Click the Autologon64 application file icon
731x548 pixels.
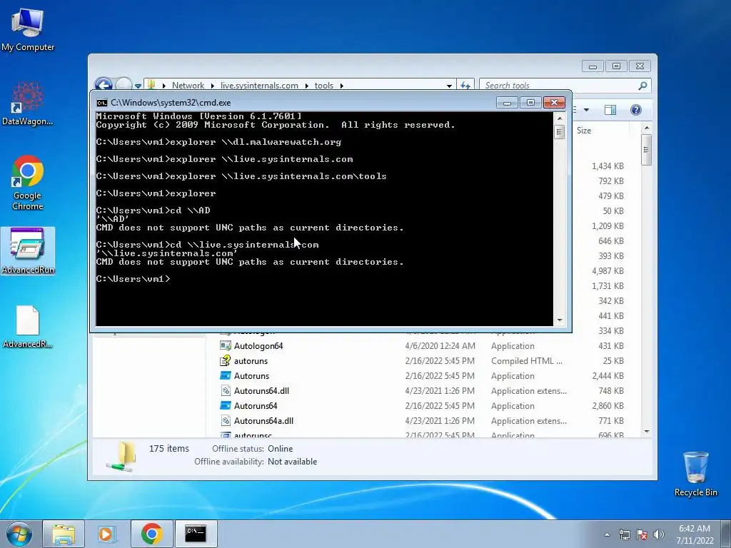225,346
